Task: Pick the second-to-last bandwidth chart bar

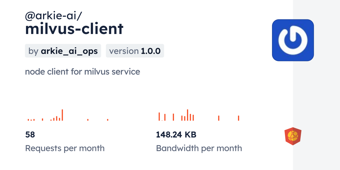Action: [219, 118]
